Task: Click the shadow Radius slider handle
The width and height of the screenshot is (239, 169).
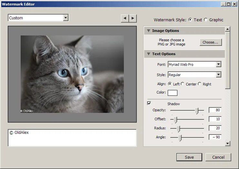Action: tap(178, 129)
